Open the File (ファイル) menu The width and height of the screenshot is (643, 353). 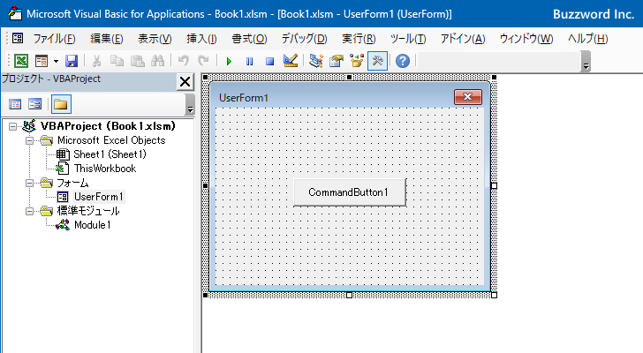point(54,39)
